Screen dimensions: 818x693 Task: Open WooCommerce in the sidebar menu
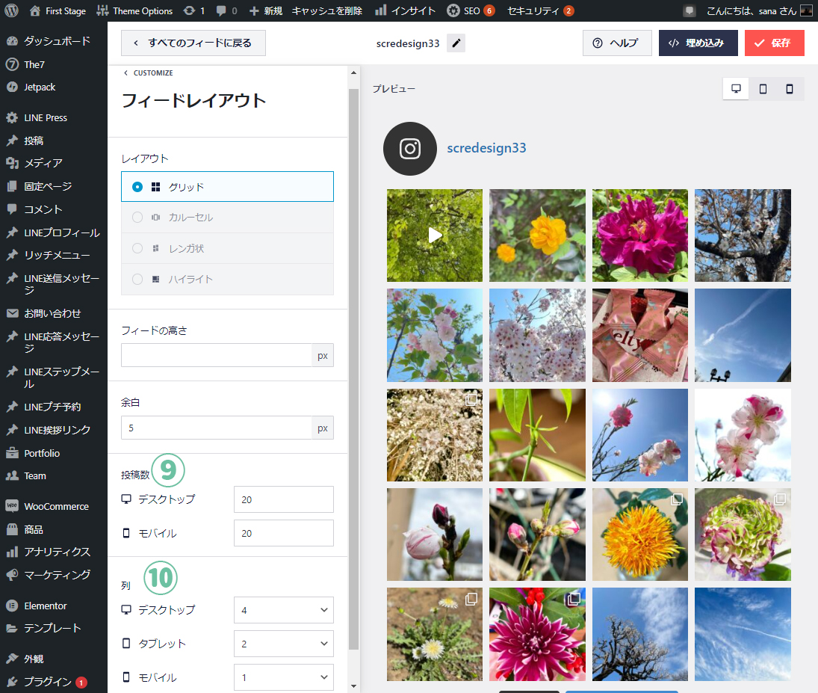coord(56,506)
